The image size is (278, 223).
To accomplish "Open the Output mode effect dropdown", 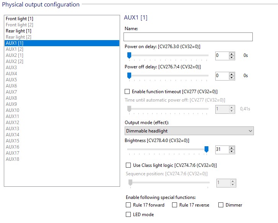I will tap(189, 131).
